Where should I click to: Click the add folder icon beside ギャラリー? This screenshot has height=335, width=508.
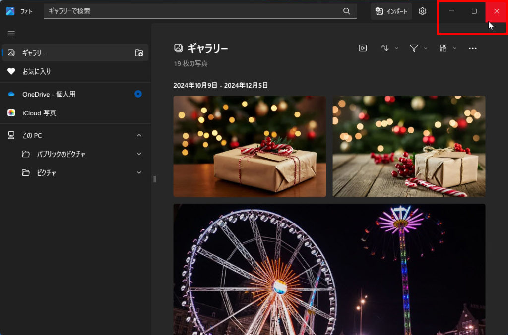click(139, 53)
